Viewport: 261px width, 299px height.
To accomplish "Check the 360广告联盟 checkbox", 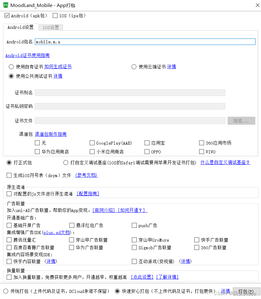I will tap(196, 247).
